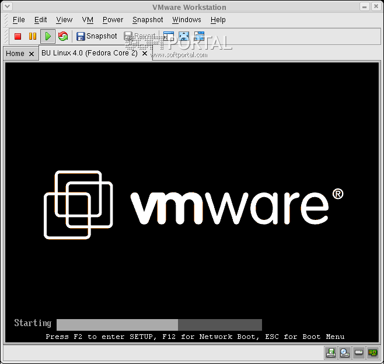This screenshot has width=384, height=364.
Task: Open the window menu arrow in title bar
Action: [7, 6]
